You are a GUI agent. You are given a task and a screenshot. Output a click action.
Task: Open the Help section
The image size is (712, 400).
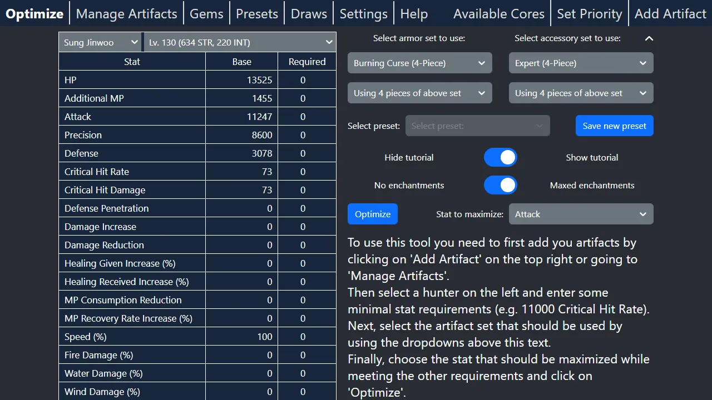413,13
